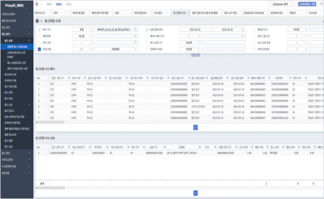Image resolution: width=324 pixels, height=199 pixels.
Task: Open dropdown in second filter row under date range
Action: tap(190, 36)
